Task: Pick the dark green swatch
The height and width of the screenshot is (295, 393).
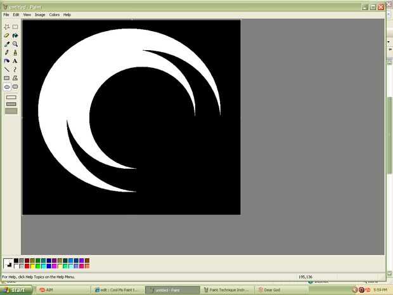Action: pyautogui.click(x=38, y=261)
